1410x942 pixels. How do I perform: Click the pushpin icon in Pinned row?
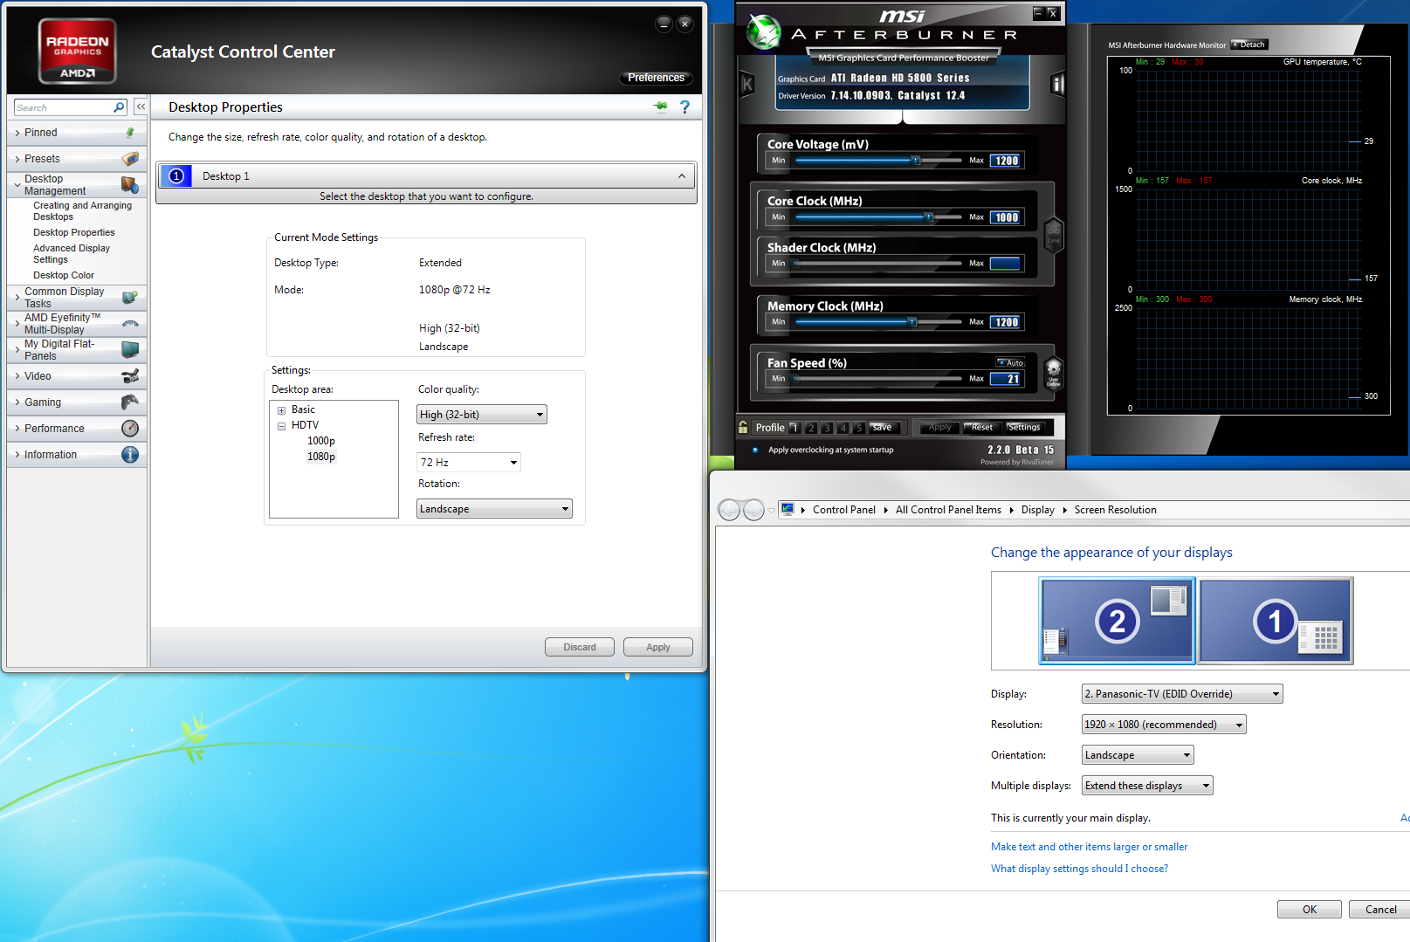click(x=130, y=133)
